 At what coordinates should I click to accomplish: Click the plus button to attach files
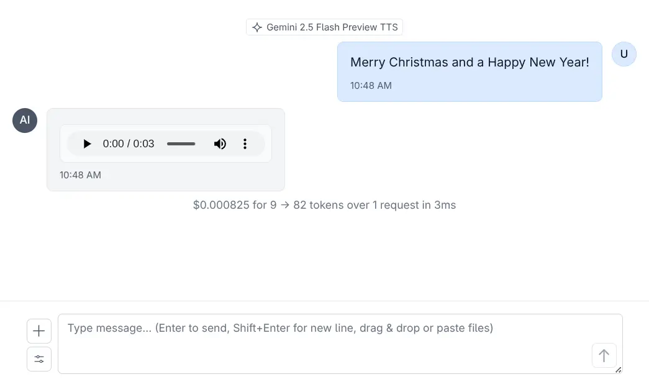click(x=39, y=331)
